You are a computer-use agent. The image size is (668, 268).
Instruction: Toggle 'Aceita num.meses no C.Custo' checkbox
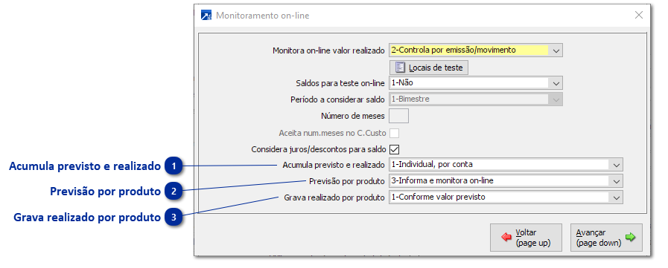[x=395, y=133]
